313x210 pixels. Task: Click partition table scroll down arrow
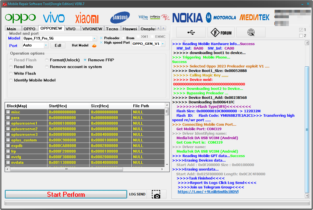coord(167,165)
